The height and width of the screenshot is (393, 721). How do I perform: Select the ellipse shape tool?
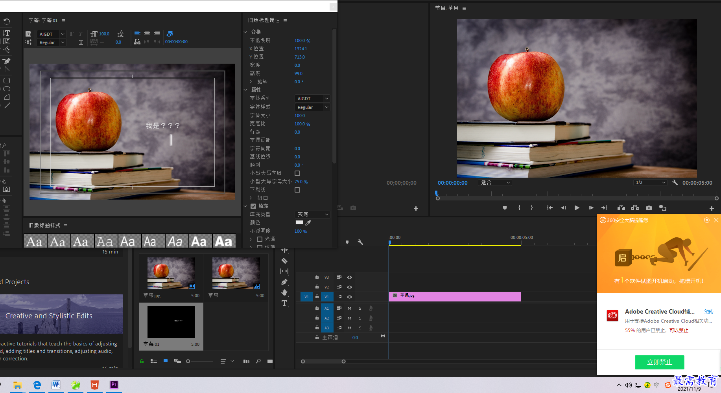click(7, 89)
